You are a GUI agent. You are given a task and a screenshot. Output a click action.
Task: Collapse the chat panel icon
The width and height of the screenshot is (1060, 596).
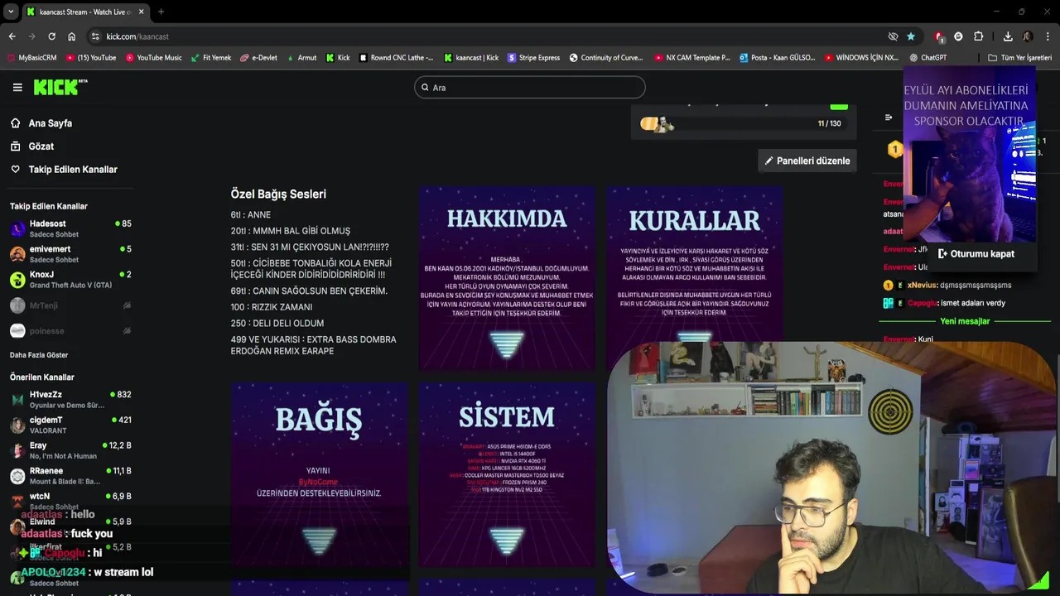(x=889, y=118)
